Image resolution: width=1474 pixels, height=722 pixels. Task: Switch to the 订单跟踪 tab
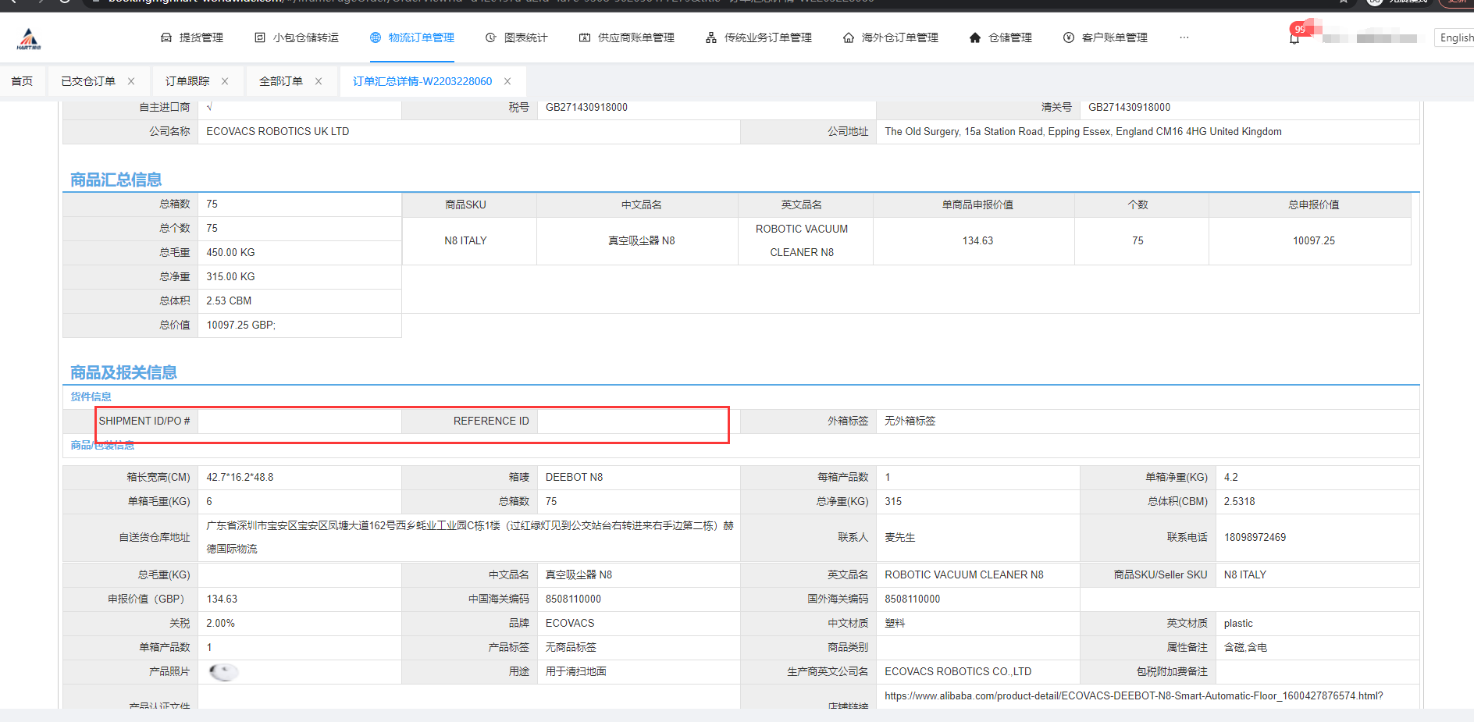[x=187, y=80]
